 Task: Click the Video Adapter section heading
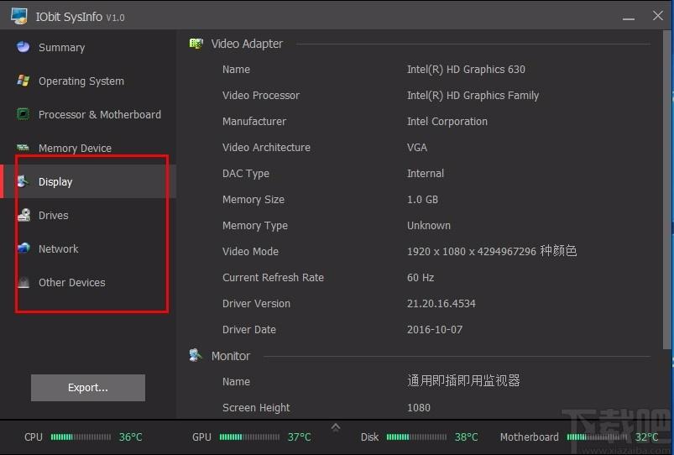[247, 44]
